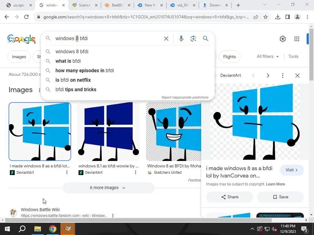Image resolution: width=314 pixels, height=235 pixels.
Task: Submit search with the blue magnifier
Action: click(206, 38)
